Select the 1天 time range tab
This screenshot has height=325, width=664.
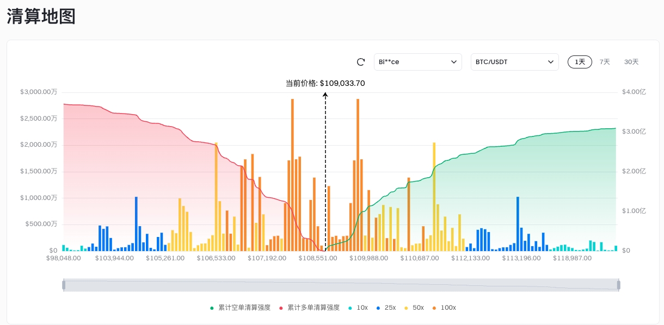click(x=580, y=62)
